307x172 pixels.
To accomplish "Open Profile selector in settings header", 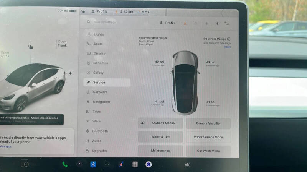I will (168, 23).
